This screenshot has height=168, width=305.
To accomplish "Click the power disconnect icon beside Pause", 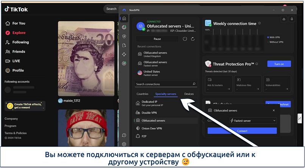I will click(x=185, y=39).
